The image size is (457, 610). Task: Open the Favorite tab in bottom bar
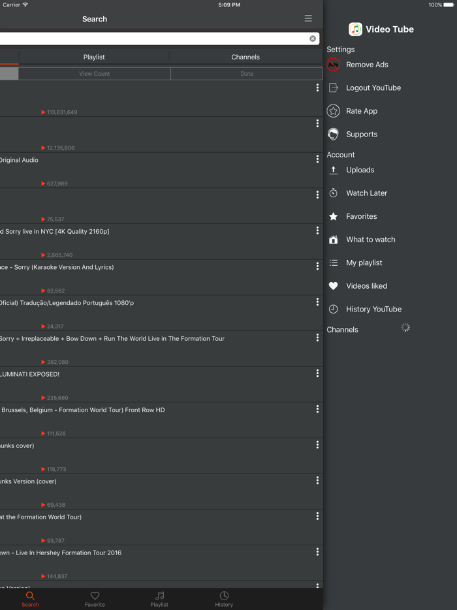95,599
